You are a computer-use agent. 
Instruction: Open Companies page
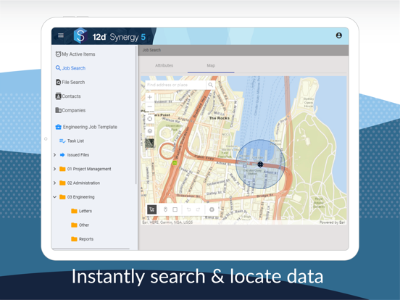click(x=70, y=110)
